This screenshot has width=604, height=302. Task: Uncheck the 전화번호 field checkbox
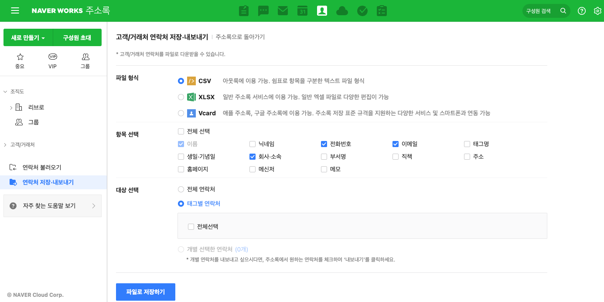[x=324, y=144]
